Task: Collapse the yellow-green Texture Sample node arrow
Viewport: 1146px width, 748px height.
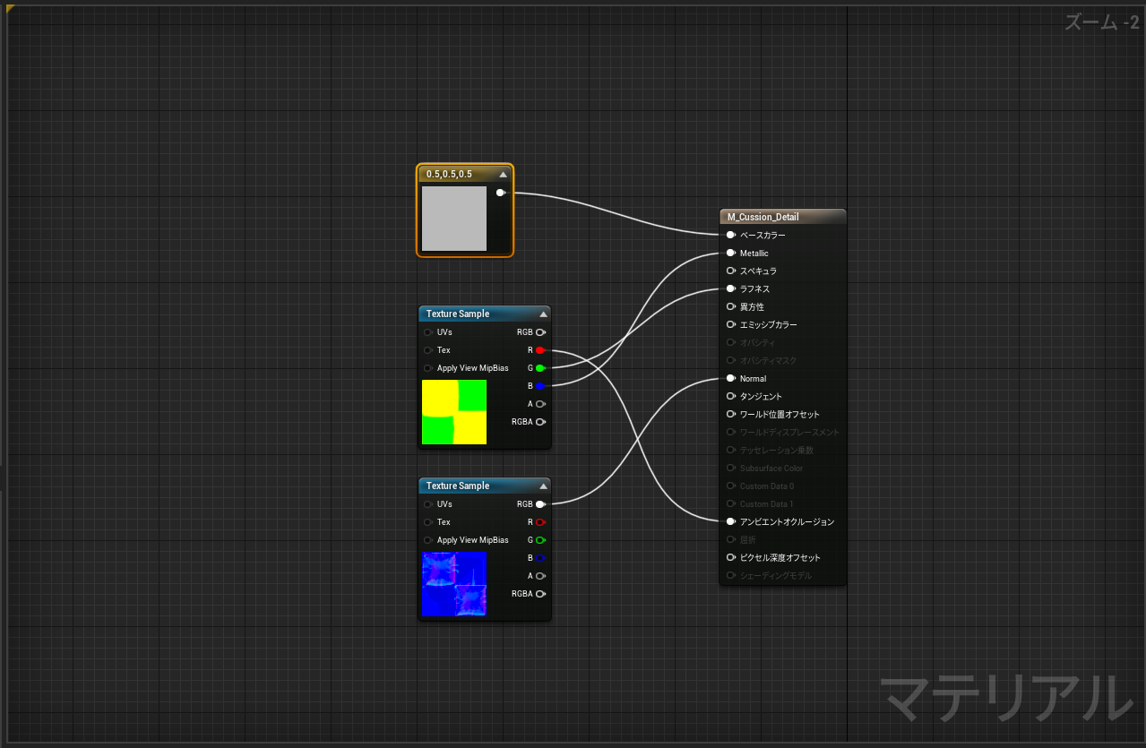Action: pos(543,314)
